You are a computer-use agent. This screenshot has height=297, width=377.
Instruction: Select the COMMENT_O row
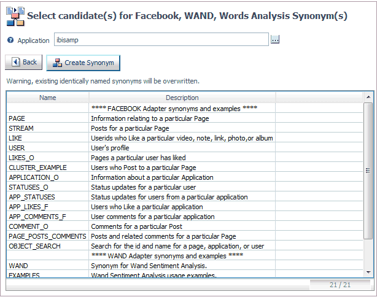[185, 227]
